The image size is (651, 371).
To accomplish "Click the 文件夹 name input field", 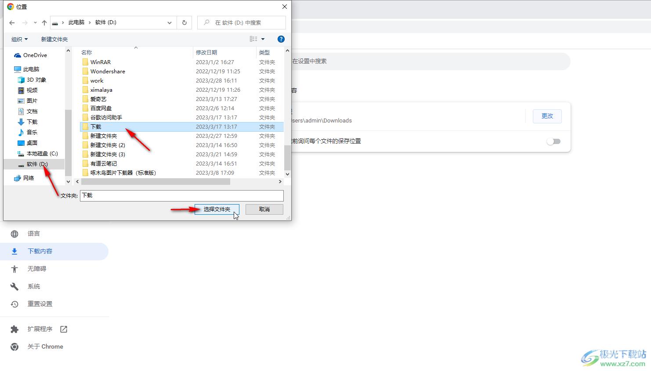I will tap(182, 196).
